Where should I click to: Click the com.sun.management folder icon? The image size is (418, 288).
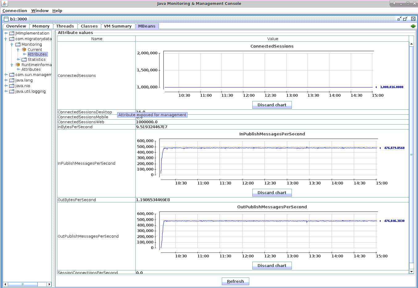(x=12, y=75)
